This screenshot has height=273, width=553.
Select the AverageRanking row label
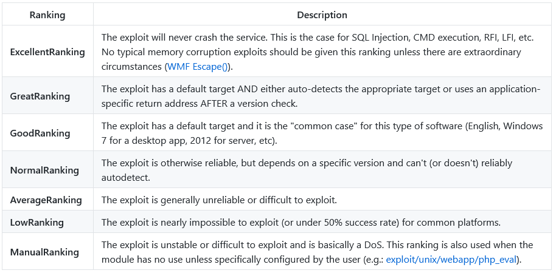pyautogui.click(x=46, y=200)
